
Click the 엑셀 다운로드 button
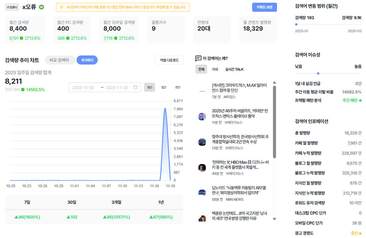170,60
